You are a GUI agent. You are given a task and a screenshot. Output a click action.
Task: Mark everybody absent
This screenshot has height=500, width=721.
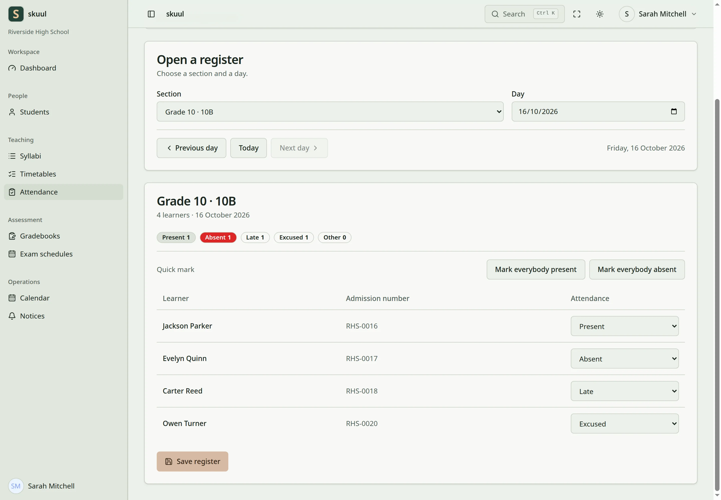click(637, 269)
